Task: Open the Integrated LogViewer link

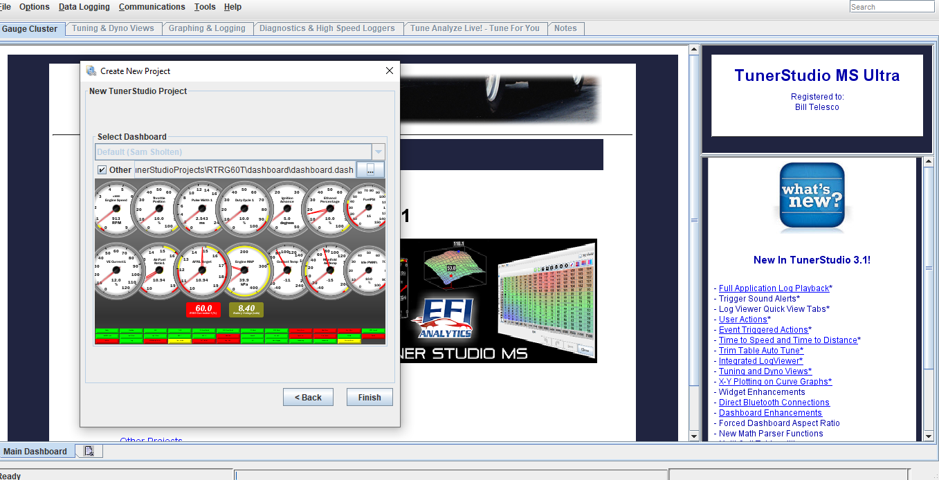Action: tap(759, 361)
